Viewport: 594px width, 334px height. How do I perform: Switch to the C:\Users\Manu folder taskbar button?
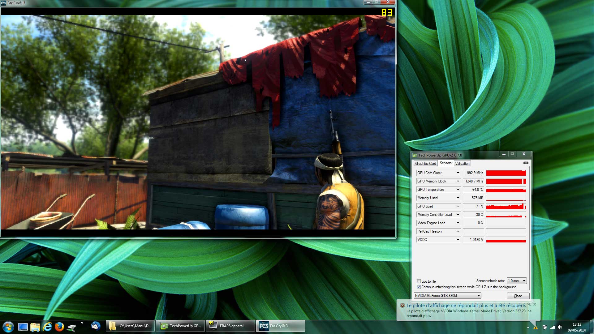(130, 326)
